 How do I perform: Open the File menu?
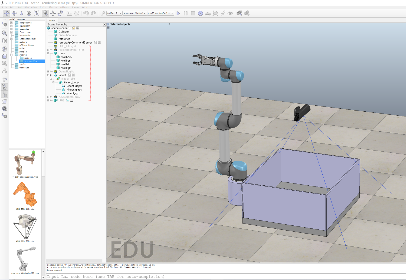click(5, 8)
